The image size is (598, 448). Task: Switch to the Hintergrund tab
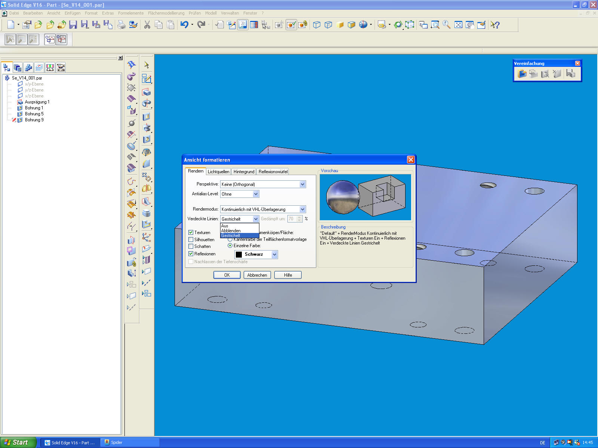(244, 171)
